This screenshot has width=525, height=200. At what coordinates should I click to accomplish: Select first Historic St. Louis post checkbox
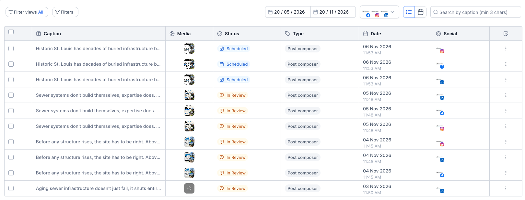[11, 49]
